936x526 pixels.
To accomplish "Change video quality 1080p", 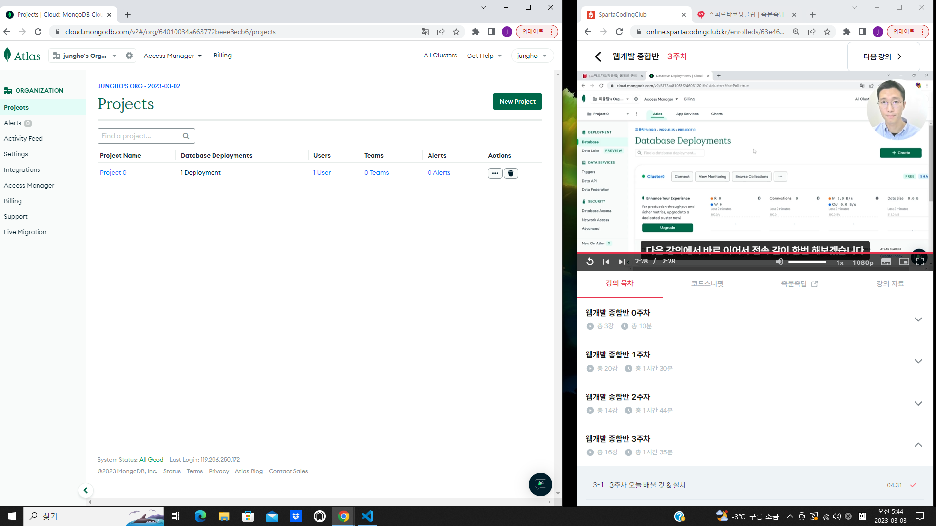I will coord(863,263).
